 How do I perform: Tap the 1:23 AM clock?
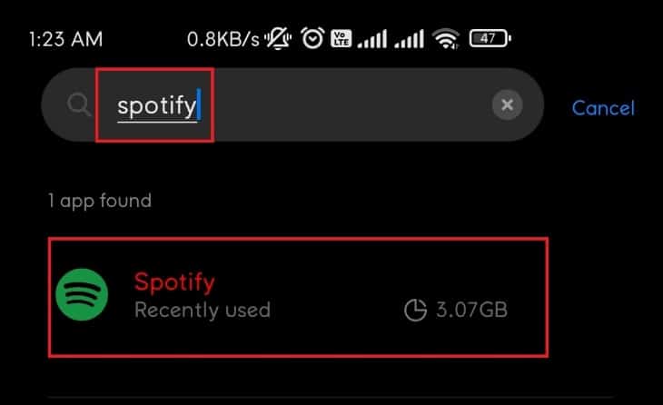point(66,39)
